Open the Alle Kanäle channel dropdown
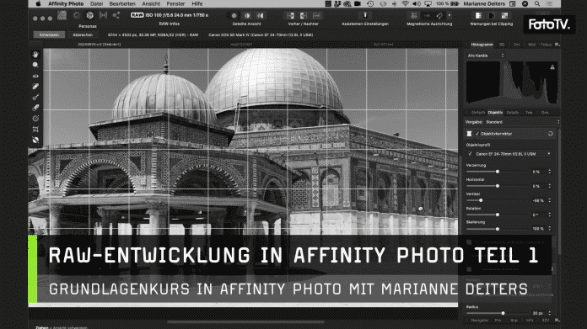Viewport: 587px width, 329px height. pos(486,56)
